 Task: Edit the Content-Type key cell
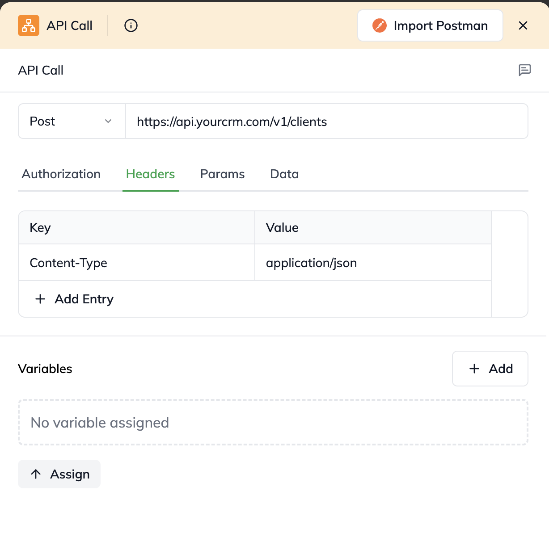pos(136,263)
